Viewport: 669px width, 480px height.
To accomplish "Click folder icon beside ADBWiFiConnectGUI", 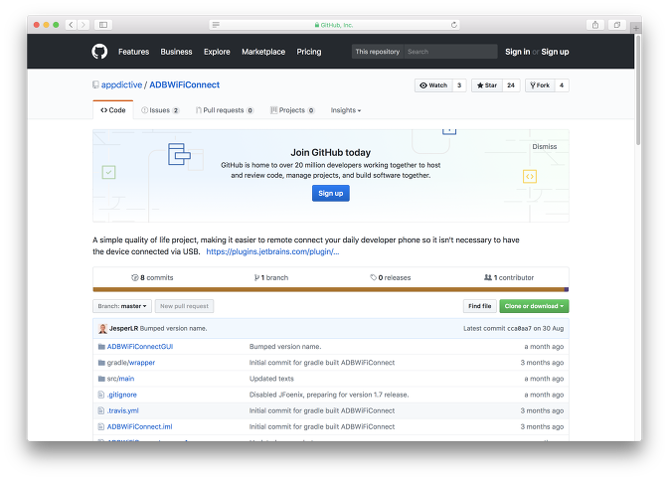I will coord(101,347).
